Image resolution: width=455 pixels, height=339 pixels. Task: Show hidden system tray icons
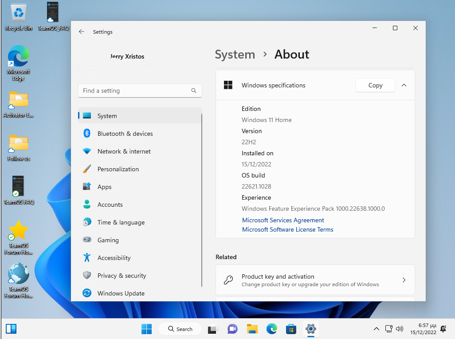coord(376,329)
